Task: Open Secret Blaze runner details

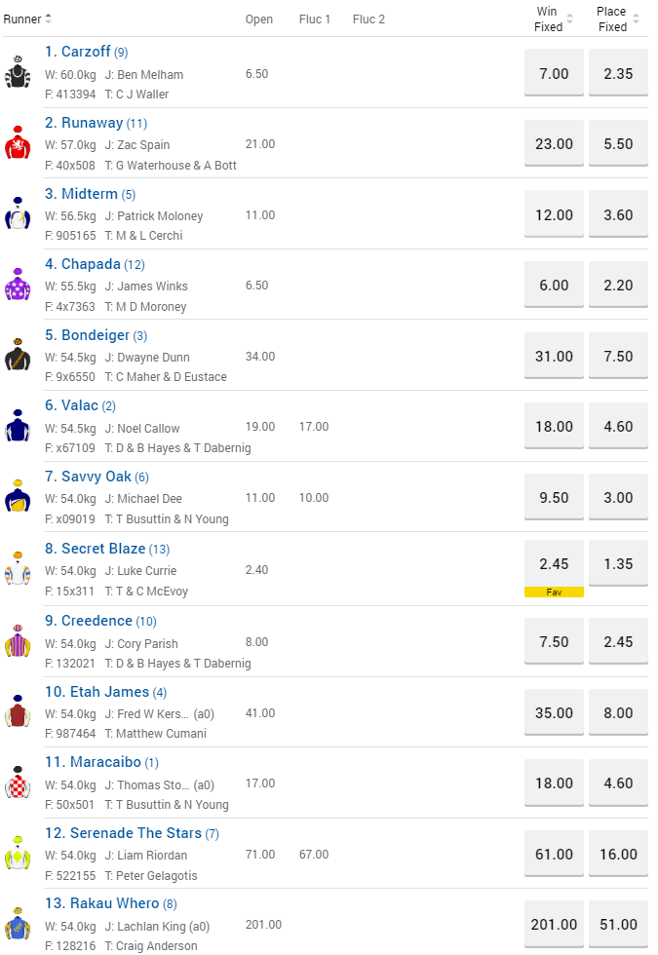Action: 102,549
